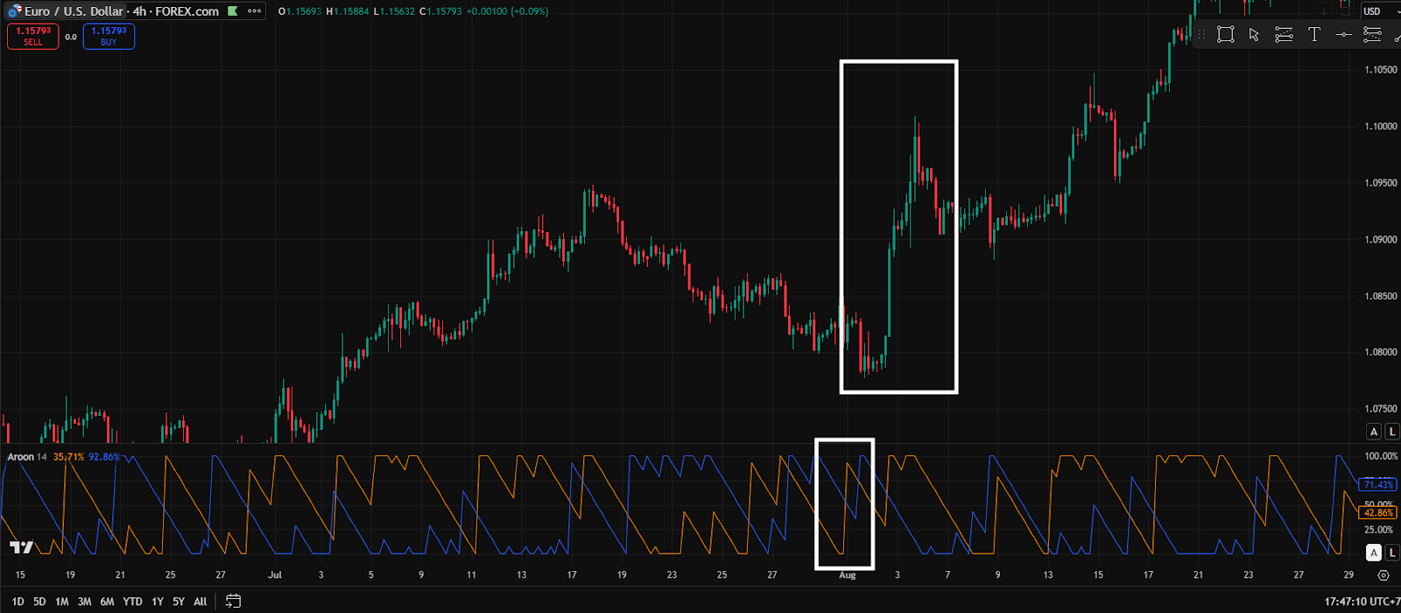Click the 1.07500 price scale label

tap(1381, 409)
